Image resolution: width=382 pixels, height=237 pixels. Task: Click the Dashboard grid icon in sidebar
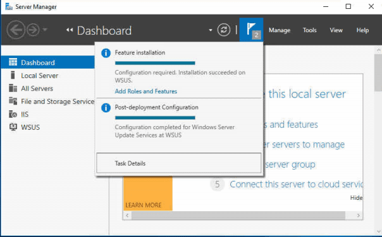tap(13, 62)
